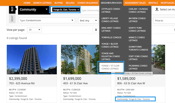Open the View per page dropdown
The height and width of the screenshot is (103, 175).
click(34, 30)
